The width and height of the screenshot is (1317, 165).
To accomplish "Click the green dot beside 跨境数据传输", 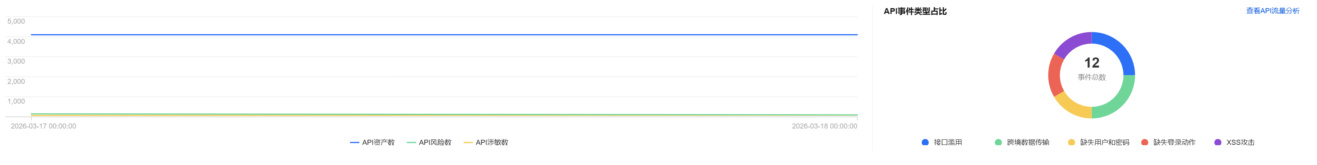I will pyautogui.click(x=998, y=142).
